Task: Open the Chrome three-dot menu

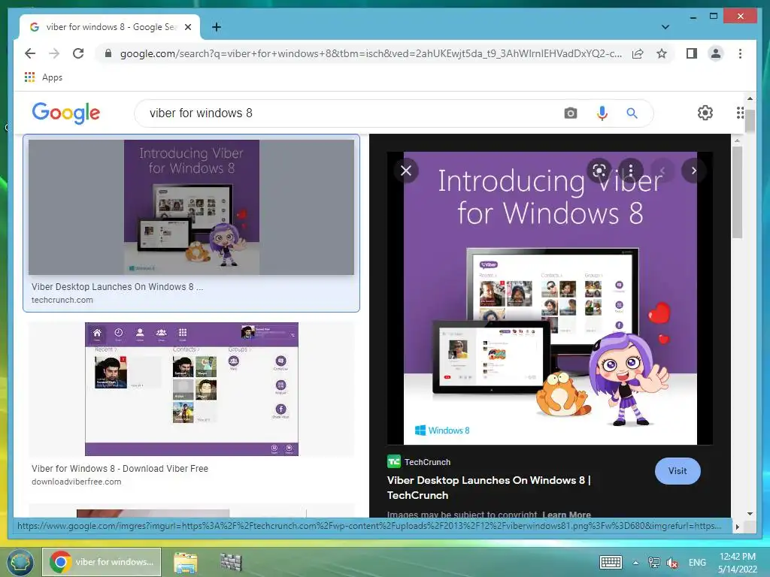Action: [740, 53]
